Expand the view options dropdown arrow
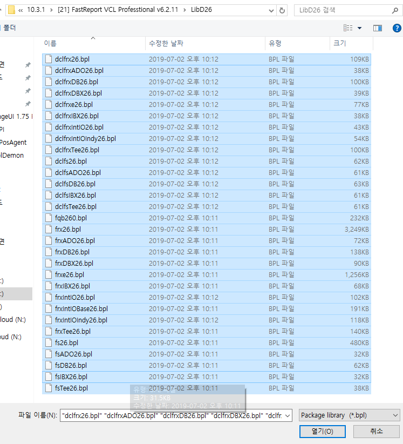Viewport: 403px width, 444px height. pyautogui.click(x=359, y=28)
